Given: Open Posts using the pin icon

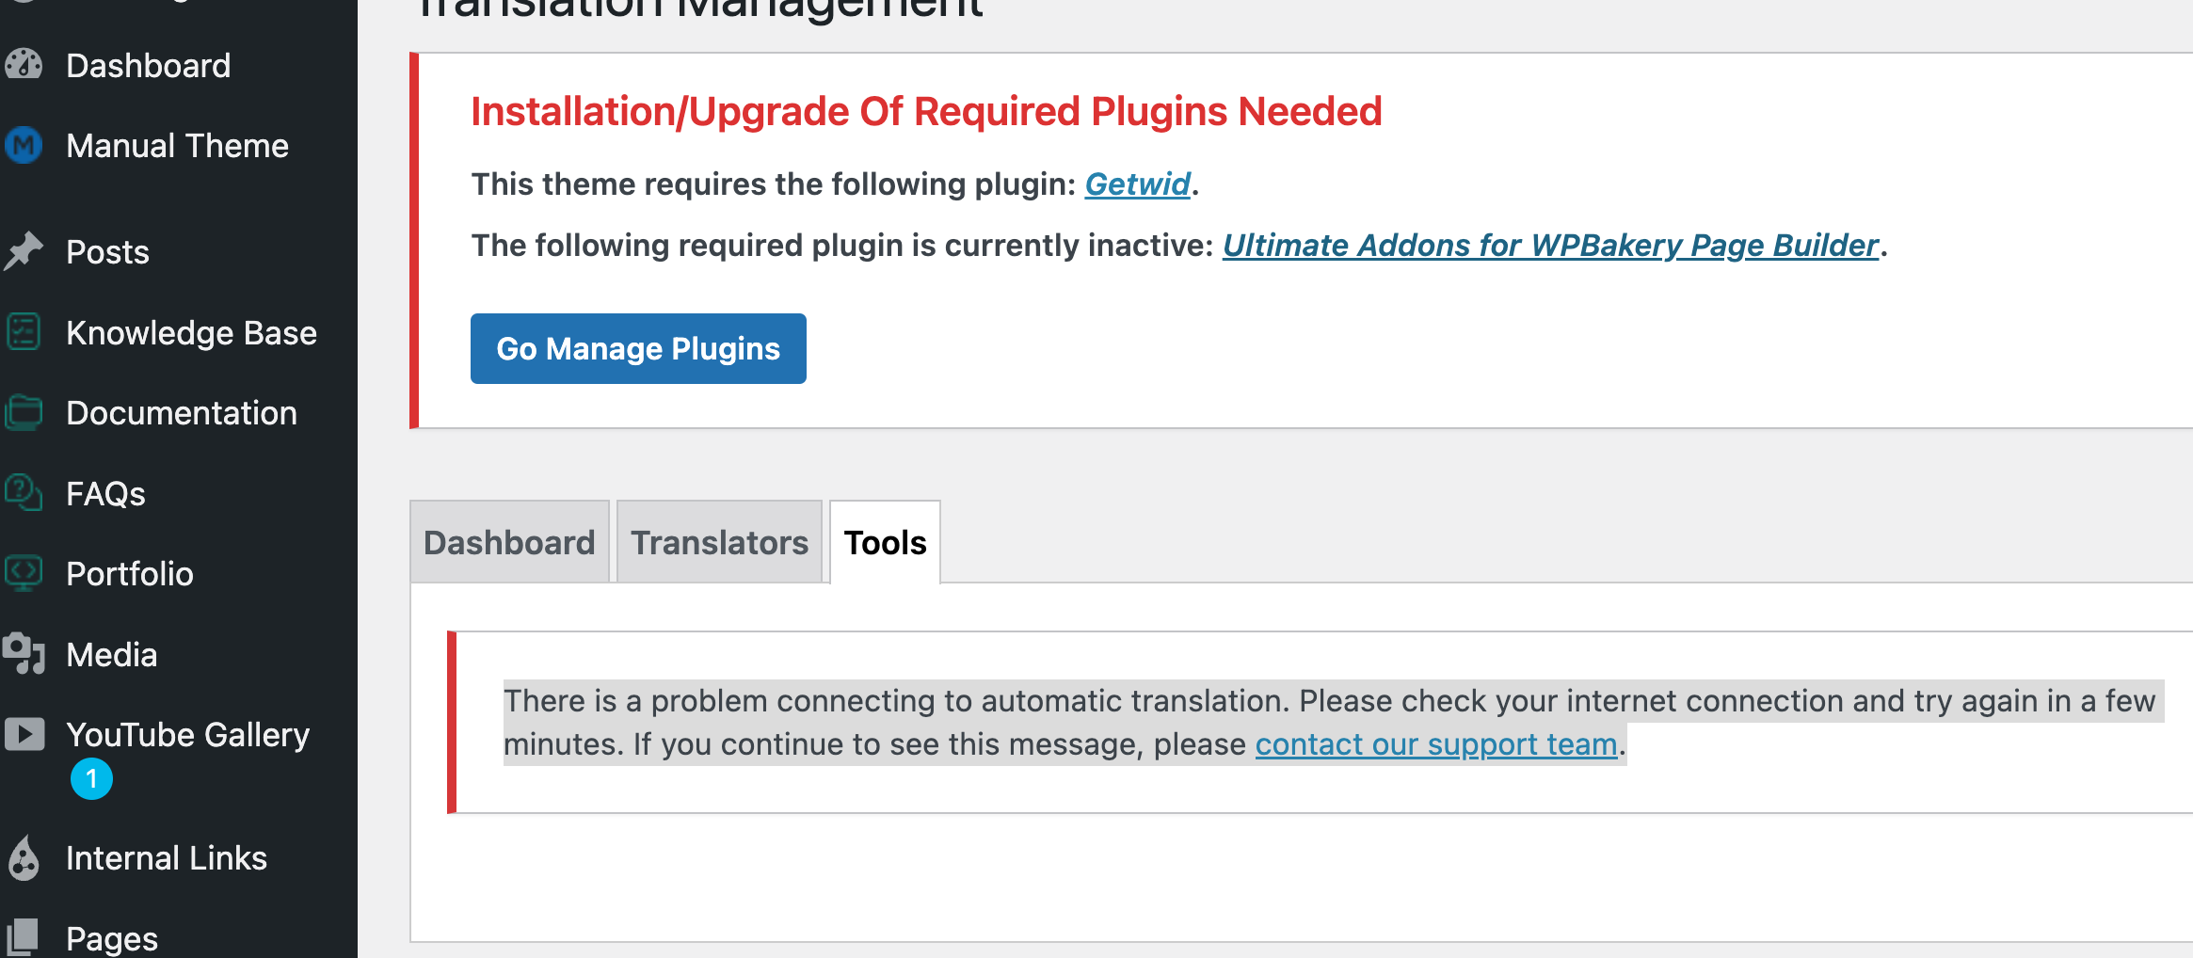Looking at the screenshot, I should pos(23,250).
